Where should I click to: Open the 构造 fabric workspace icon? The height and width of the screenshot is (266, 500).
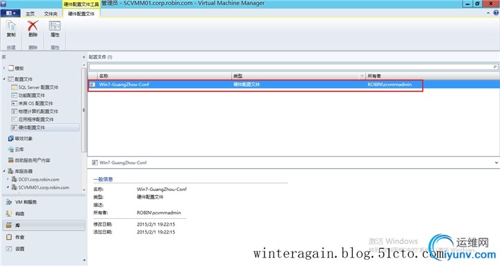[9, 213]
